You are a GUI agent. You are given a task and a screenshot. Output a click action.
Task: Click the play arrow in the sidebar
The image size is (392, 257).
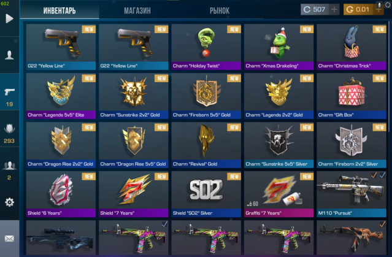pyautogui.click(x=9, y=18)
